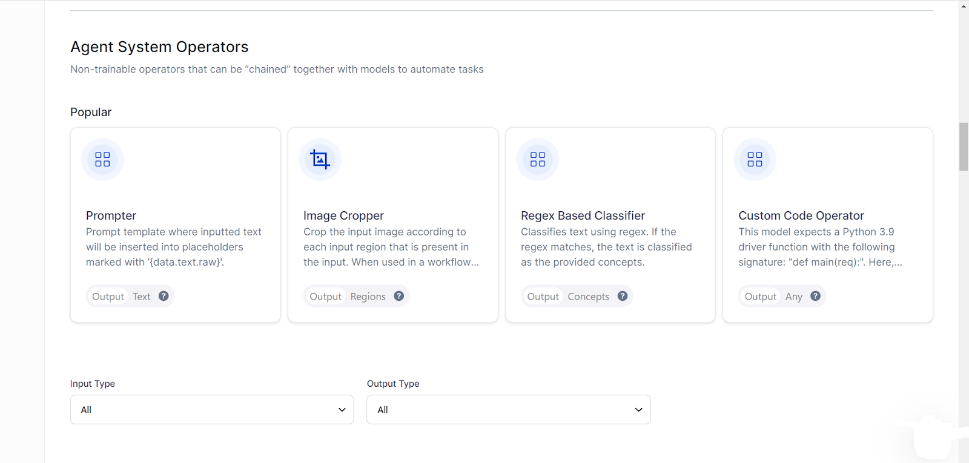
Task: Click the Output Text tag on Prompter
Action: click(x=122, y=297)
